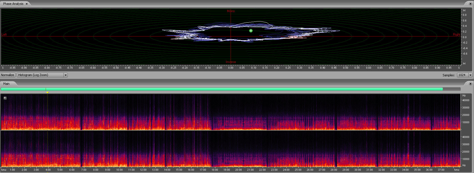Open Phase Analysis panel options menu
The image size is (474, 173).
click(471, 4)
